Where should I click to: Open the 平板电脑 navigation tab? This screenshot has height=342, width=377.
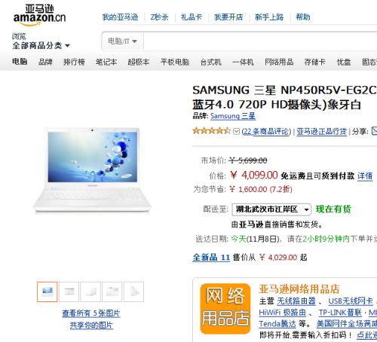pyautogui.click(x=175, y=62)
